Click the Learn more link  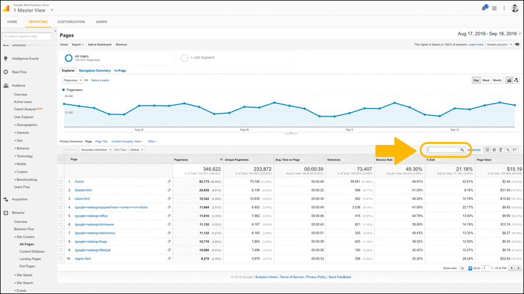coord(476,44)
